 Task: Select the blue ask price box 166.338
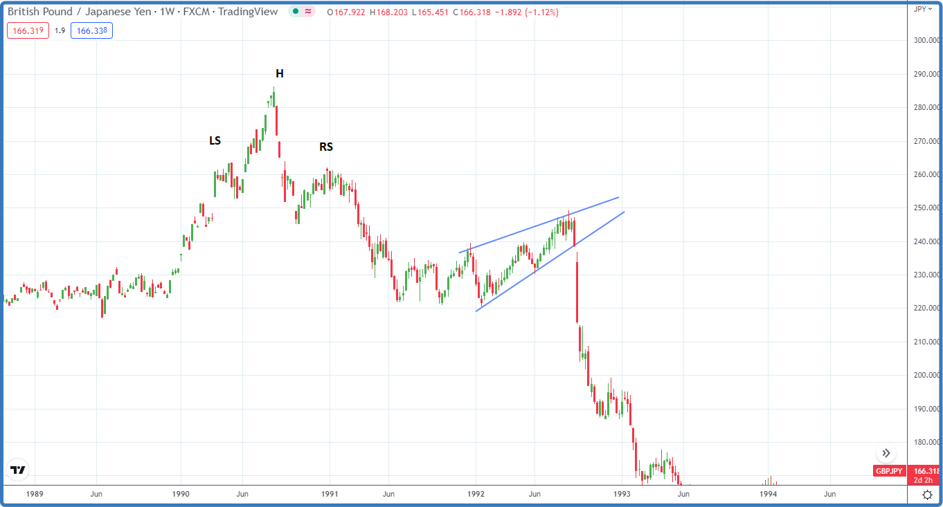tap(91, 30)
